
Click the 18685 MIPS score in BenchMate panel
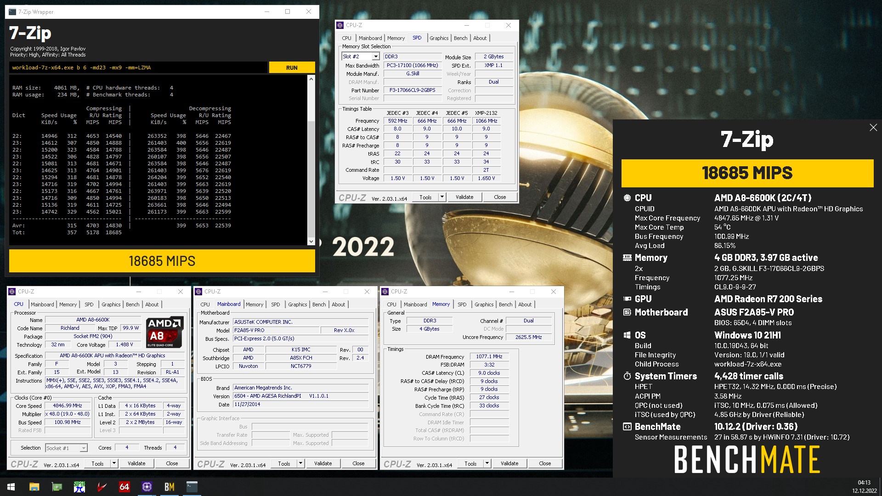[747, 173]
